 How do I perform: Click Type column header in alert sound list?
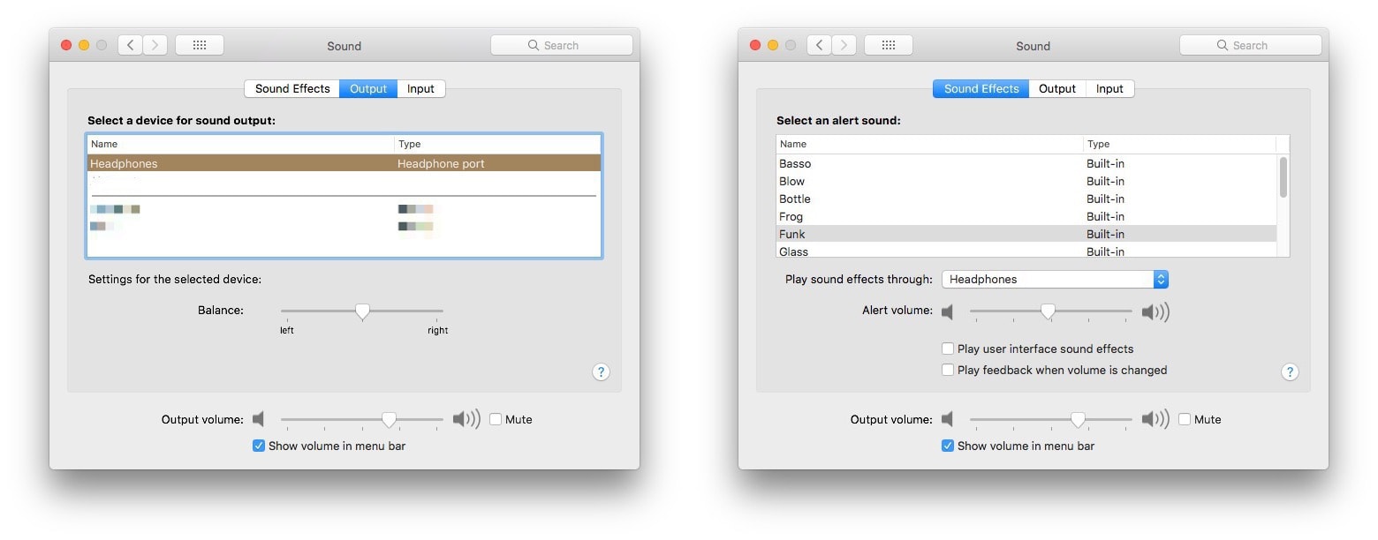pyautogui.click(x=1180, y=144)
